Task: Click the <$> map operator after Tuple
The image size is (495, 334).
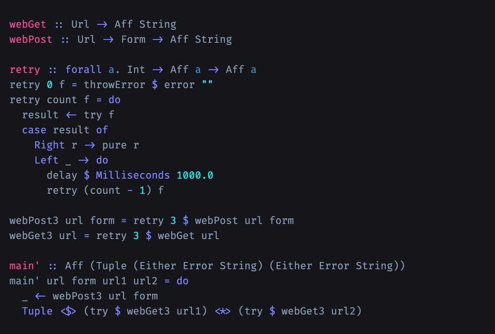Action: (68, 311)
